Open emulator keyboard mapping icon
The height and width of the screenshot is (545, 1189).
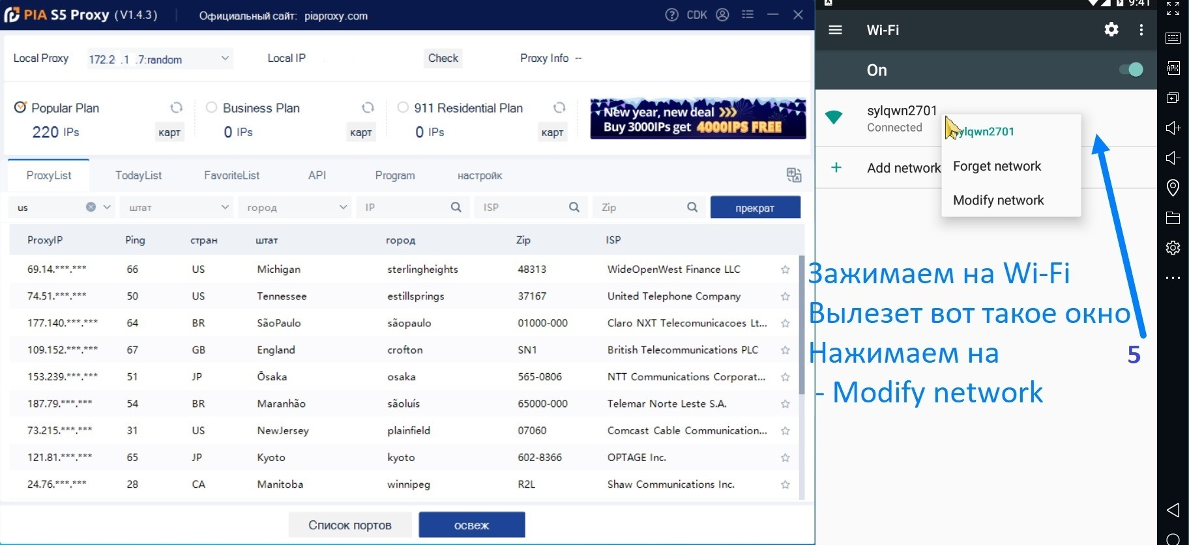click(1173, 38)
